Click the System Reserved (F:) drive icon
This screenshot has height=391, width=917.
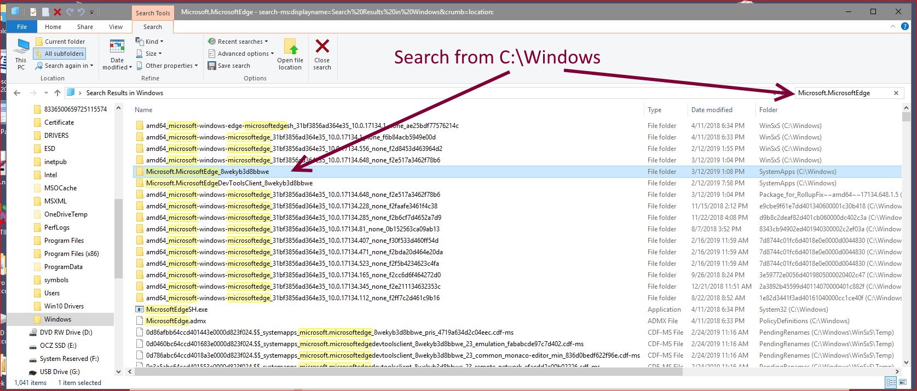point(33,359)
